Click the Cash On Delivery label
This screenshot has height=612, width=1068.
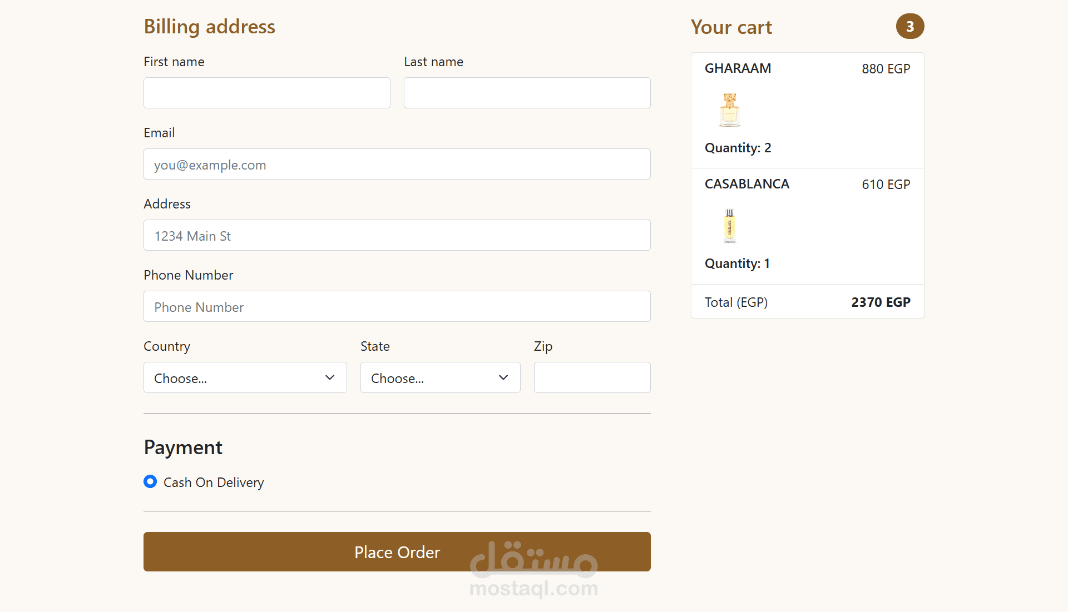pyautogui.click(x=214, y=482)
